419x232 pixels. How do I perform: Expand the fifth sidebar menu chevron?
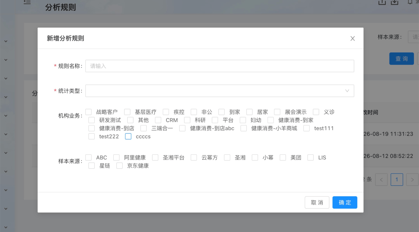point(6,116)
